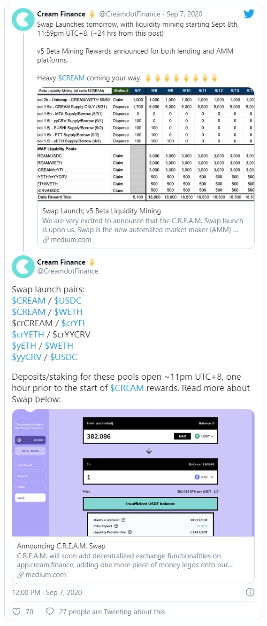Open the liquidity mining rewards table image
Image resolution: width=267 pixels, height=626 pixels.
[146, 143]
